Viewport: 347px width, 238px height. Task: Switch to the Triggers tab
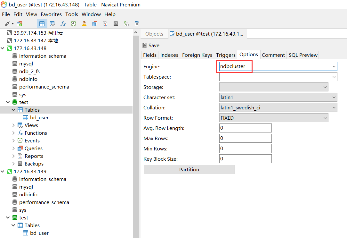point(226,55)
